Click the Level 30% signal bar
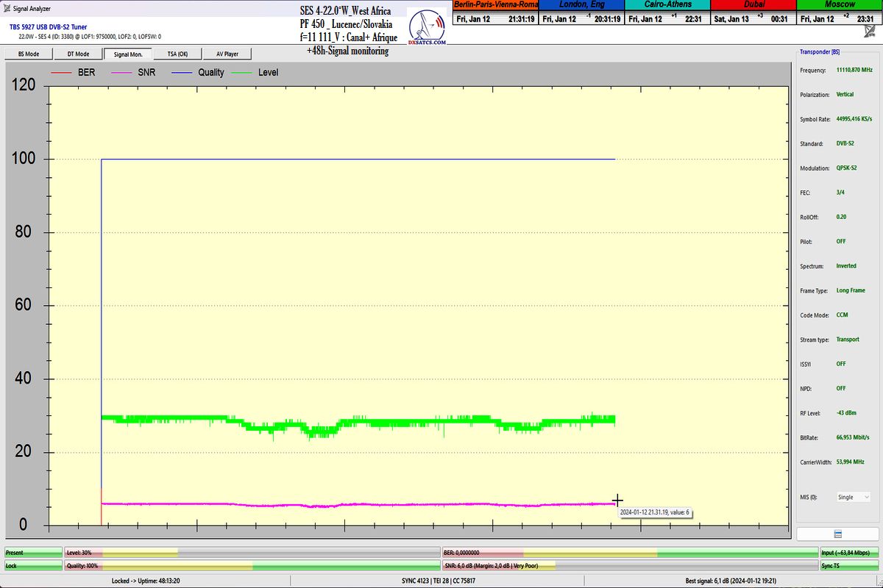The height and width of the screenshot is (588, 883). 252,553
